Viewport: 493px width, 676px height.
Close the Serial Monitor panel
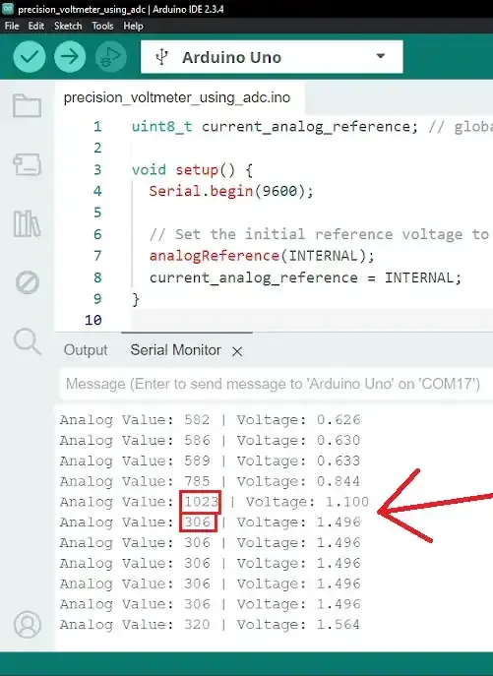[x=237, y=352]
